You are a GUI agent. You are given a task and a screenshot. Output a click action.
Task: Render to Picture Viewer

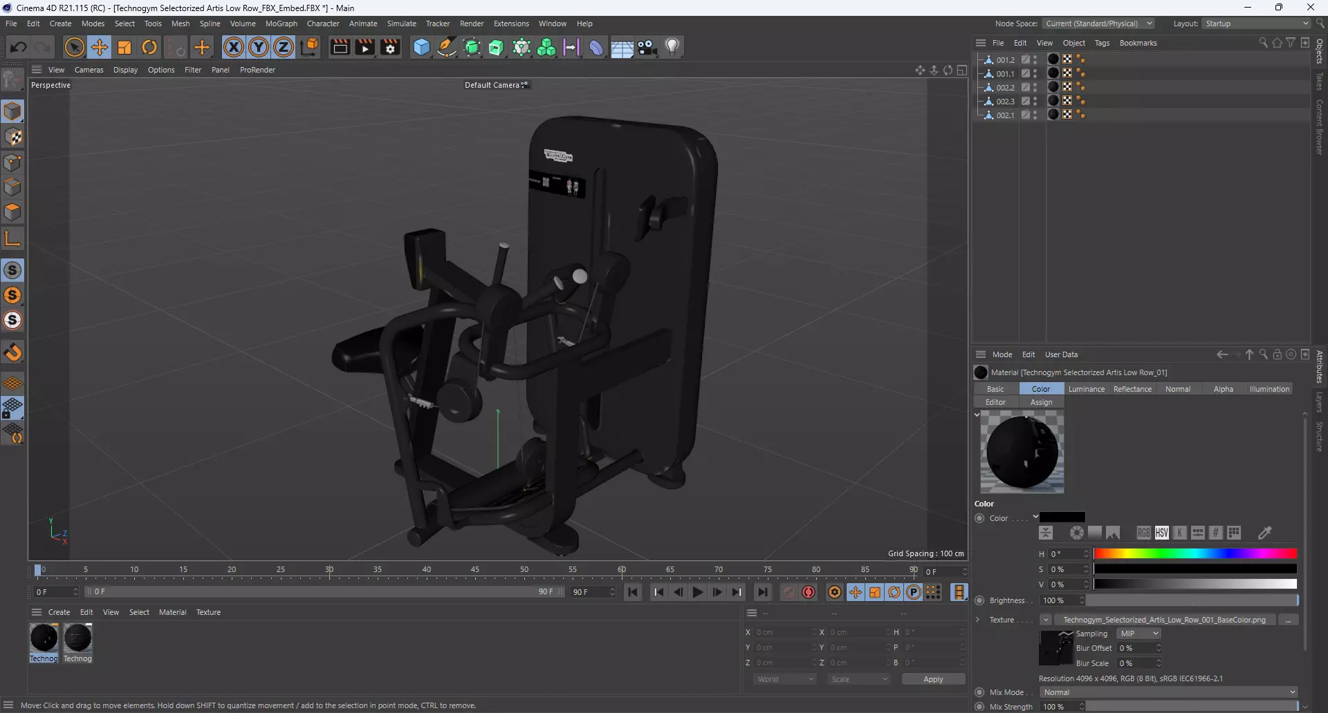tap(365, 47)
